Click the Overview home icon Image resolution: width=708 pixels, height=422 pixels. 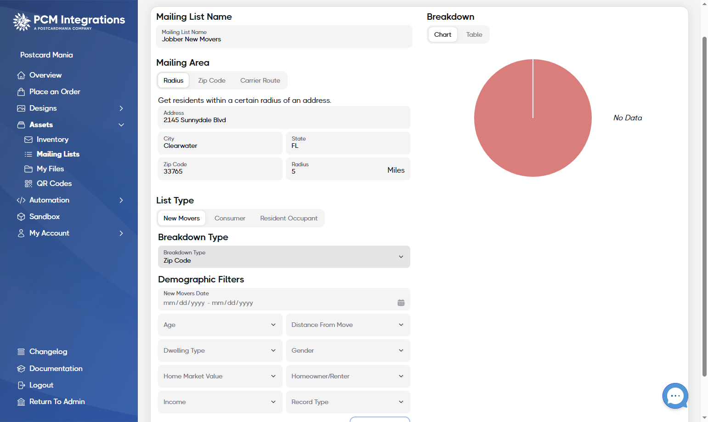21,75
